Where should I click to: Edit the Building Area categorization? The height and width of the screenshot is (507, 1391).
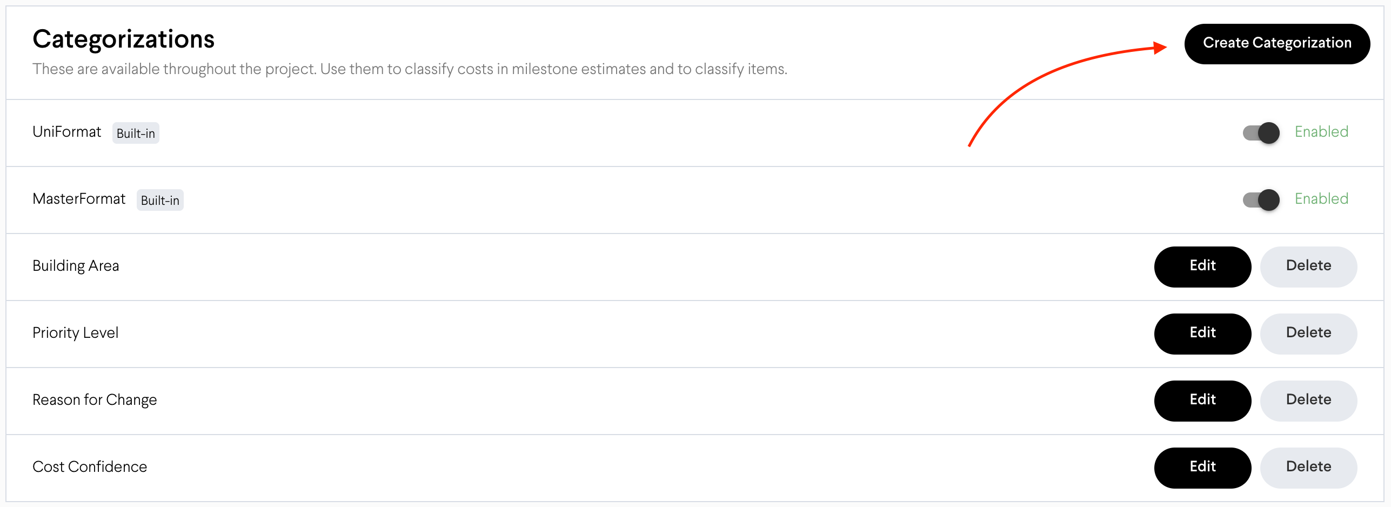coord(1202,266)
